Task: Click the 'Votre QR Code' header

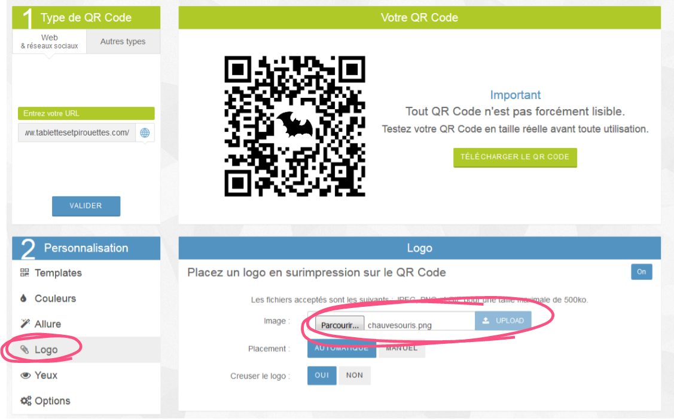Action: pos(420,17)
